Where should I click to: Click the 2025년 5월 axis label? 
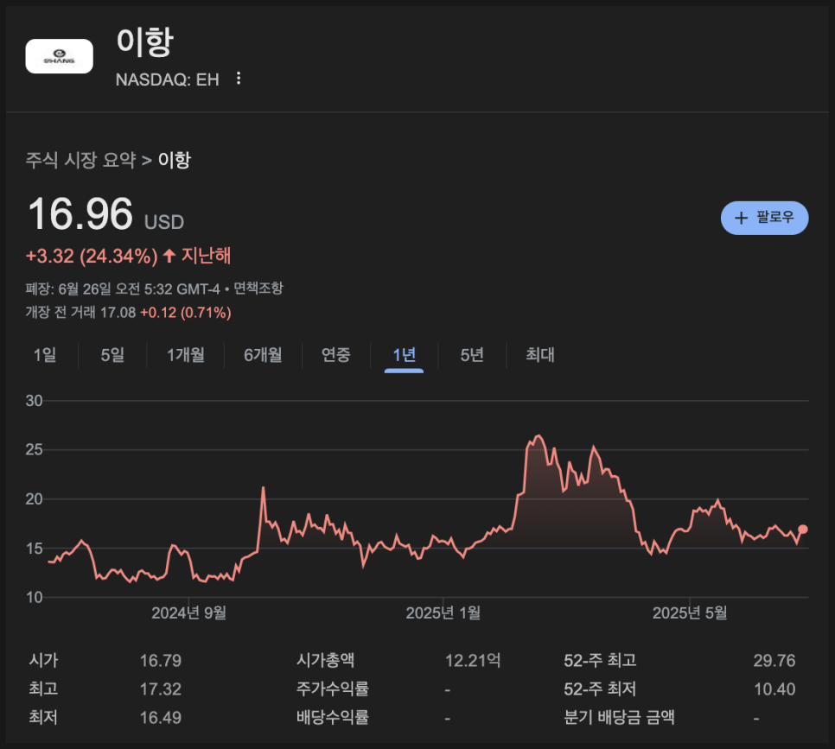click(x=690, y=613)
